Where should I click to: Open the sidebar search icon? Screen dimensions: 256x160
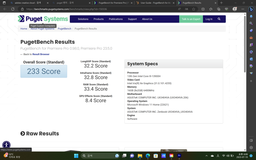pyautogui.click(x=251, y=23)
